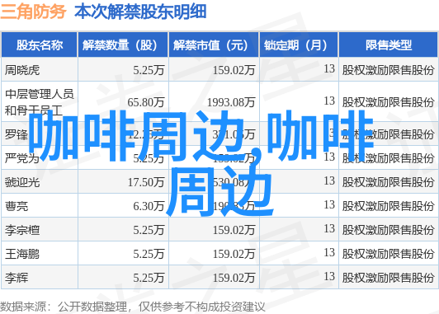Screen dimensions: 439x314
Task: Click the 限售类型 column header
Action: point(389,45)
